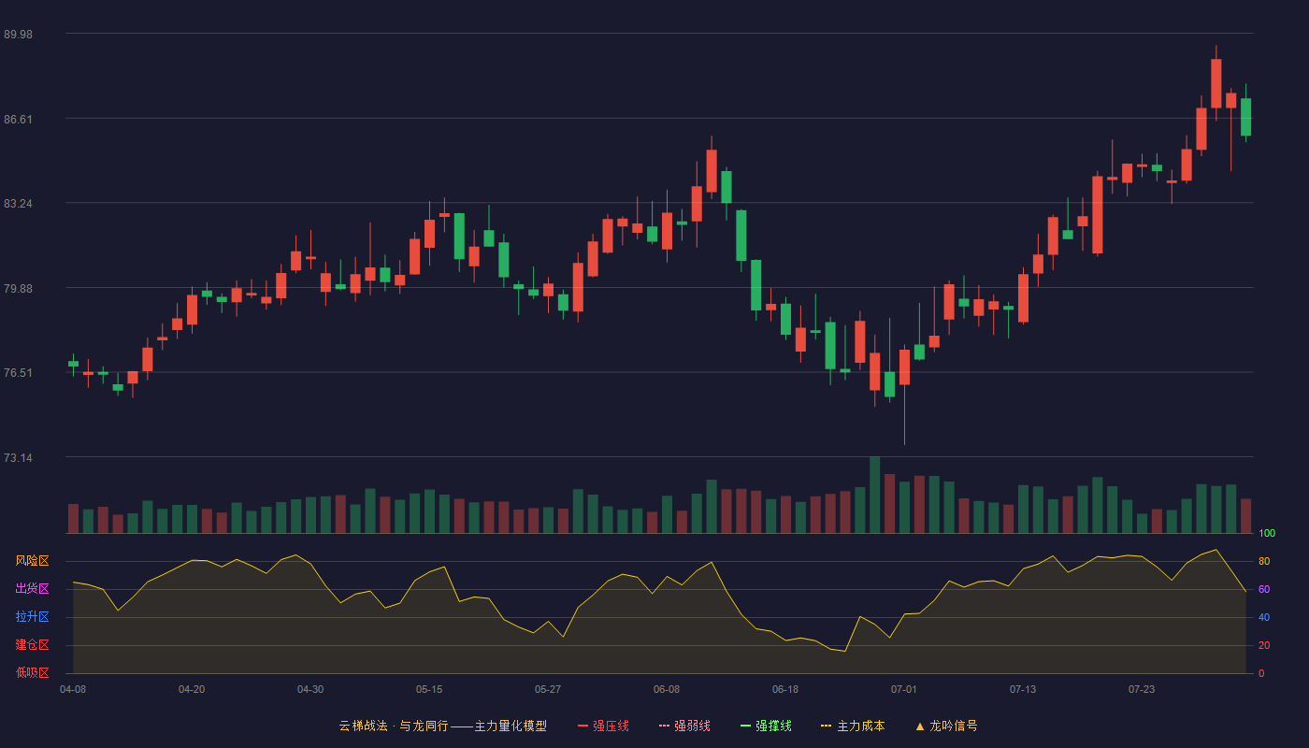Toggle the 主力成本 legend entry
1309x748 pixels.
(853, 726)
